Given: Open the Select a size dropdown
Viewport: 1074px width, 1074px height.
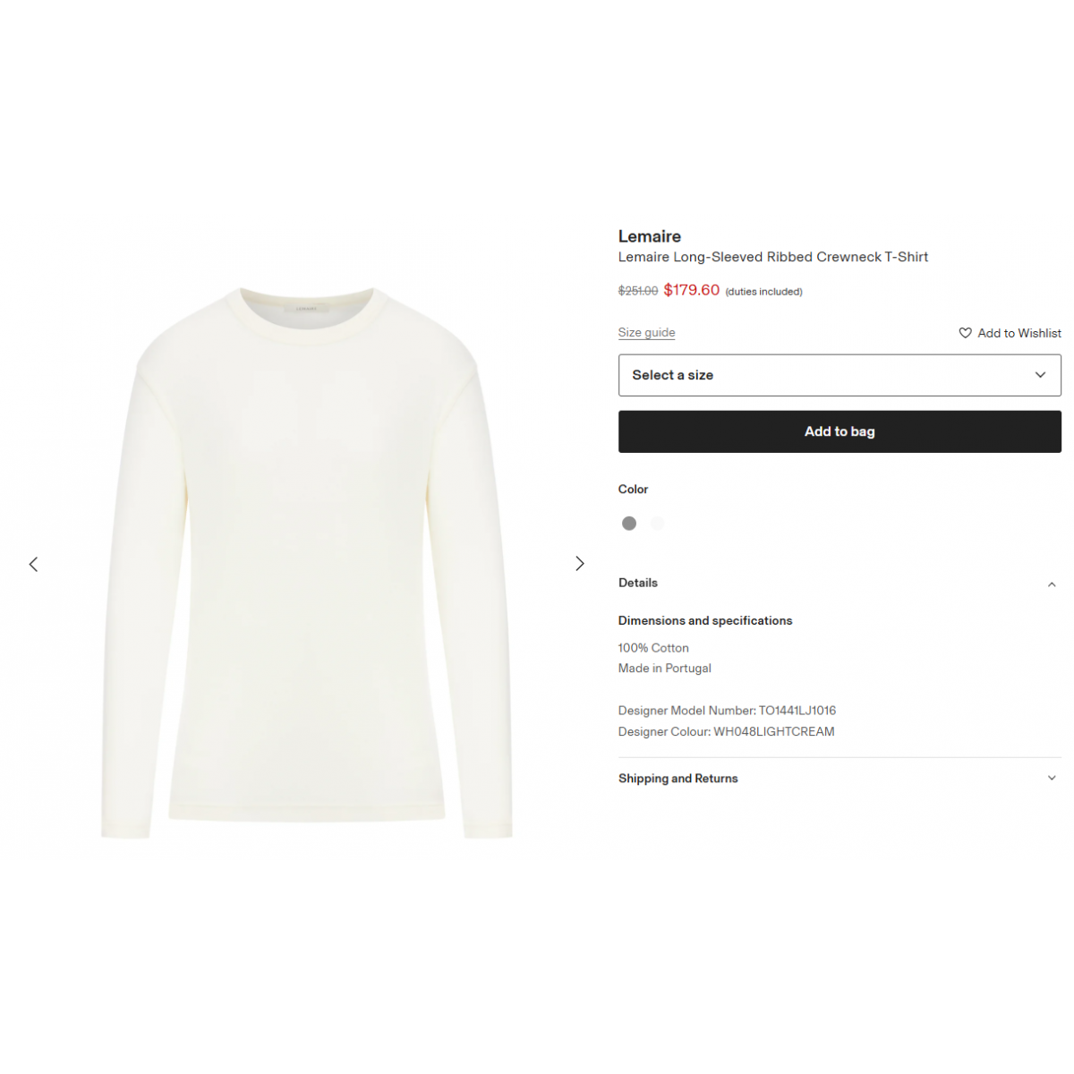Looking at the screenshot, I should 840,375.
